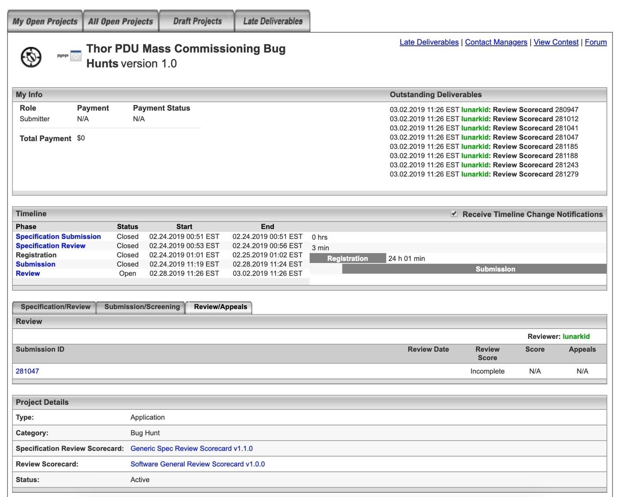Image resolution: width=620 pixels, height=497 pixels.
Task: Click the Appeals column header
Action: pos(582,349)
